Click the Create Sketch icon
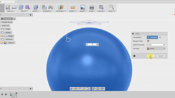 pyautogui.click(x=8, y=7)
